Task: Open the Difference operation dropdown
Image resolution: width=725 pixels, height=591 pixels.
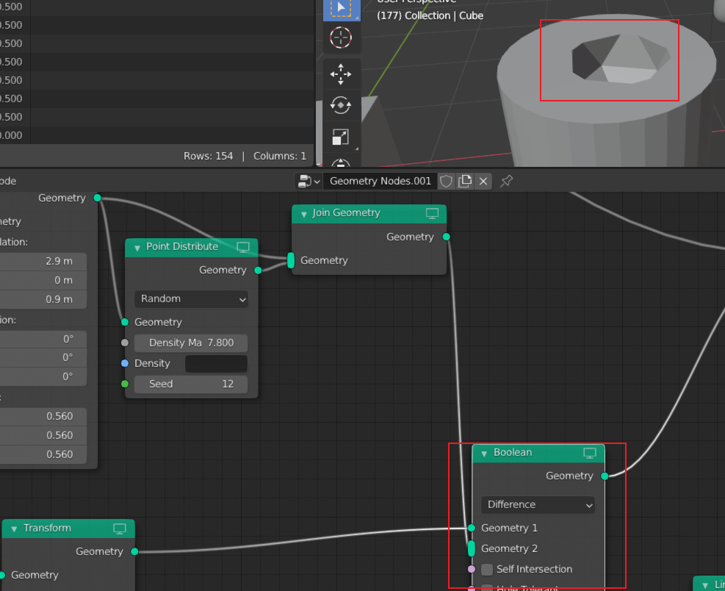Action: 538,505
